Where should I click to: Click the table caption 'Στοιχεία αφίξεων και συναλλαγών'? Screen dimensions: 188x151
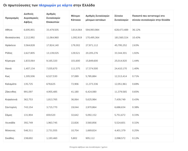pyautogui.click(x=89, y=147)
